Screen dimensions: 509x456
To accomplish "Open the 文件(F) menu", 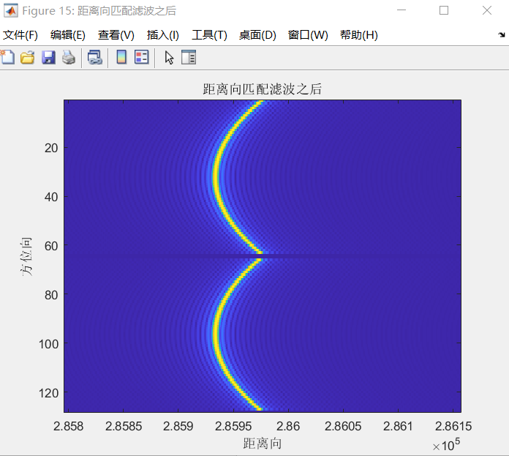I will point(20,34).
